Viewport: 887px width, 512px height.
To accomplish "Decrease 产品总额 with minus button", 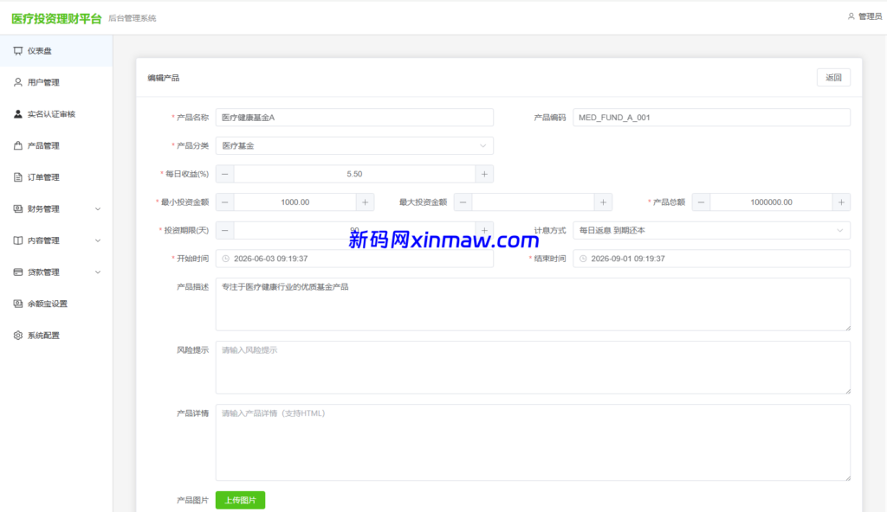I will click(702, 202).
